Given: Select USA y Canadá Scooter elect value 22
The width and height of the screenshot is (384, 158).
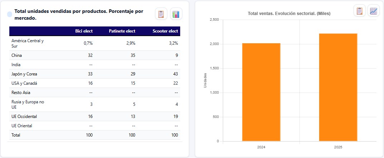Looking at the screenshot, I should 176,83.
